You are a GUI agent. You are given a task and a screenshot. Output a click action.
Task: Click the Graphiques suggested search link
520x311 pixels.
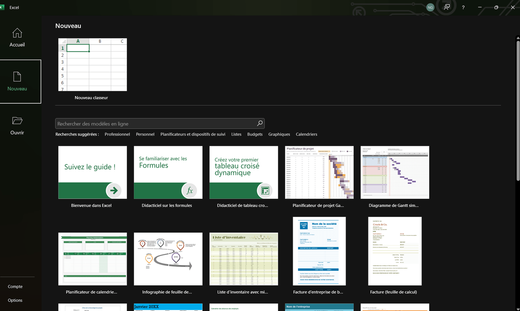pyautogui.click(x=279, y=134)
